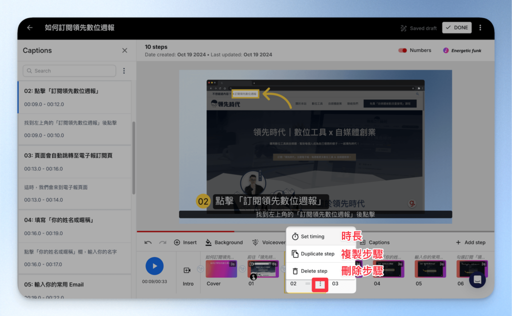This screenshot has height=316, width=512.
Task: Play the video preview
Action: 154,266
